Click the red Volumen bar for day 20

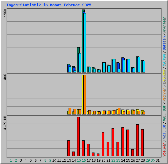pos(103,144)
